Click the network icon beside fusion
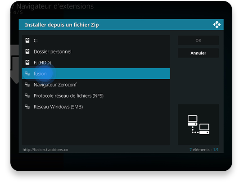The width and height of the screenshot is (244, 182). [x=27, y=73]
